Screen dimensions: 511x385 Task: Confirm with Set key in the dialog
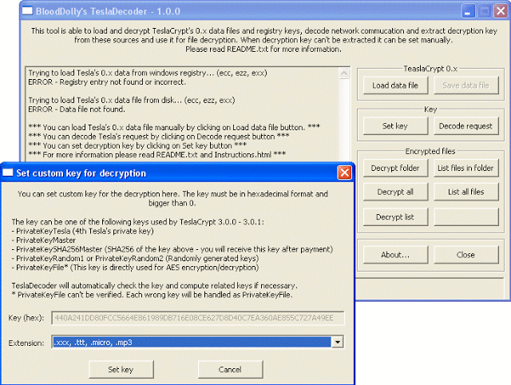click(121, 370)
